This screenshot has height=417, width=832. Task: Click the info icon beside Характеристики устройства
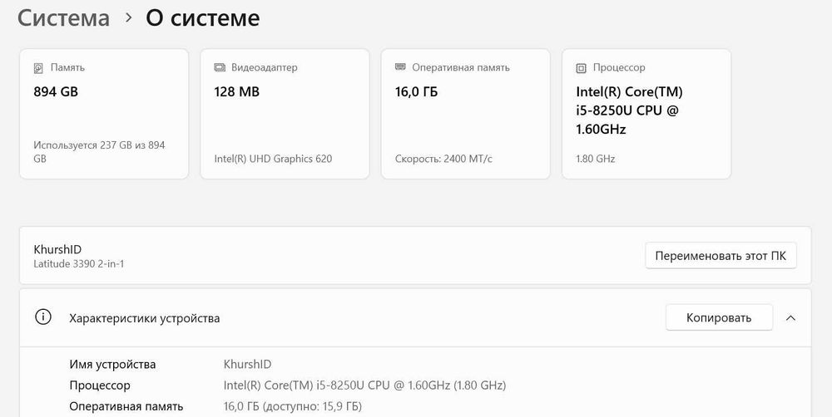43,317
